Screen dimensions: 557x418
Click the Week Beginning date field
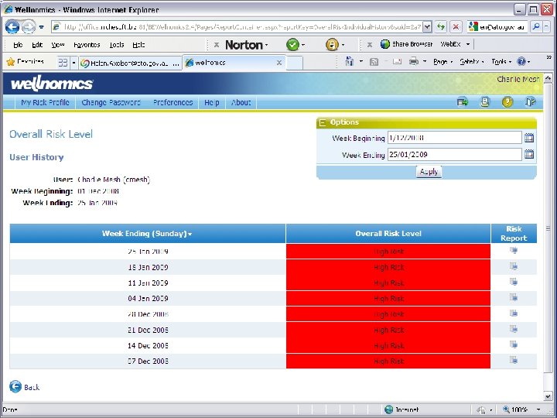pos(454,138)
